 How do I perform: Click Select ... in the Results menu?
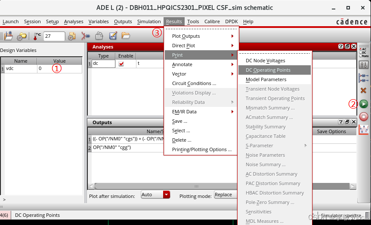(x=201, y=131)
